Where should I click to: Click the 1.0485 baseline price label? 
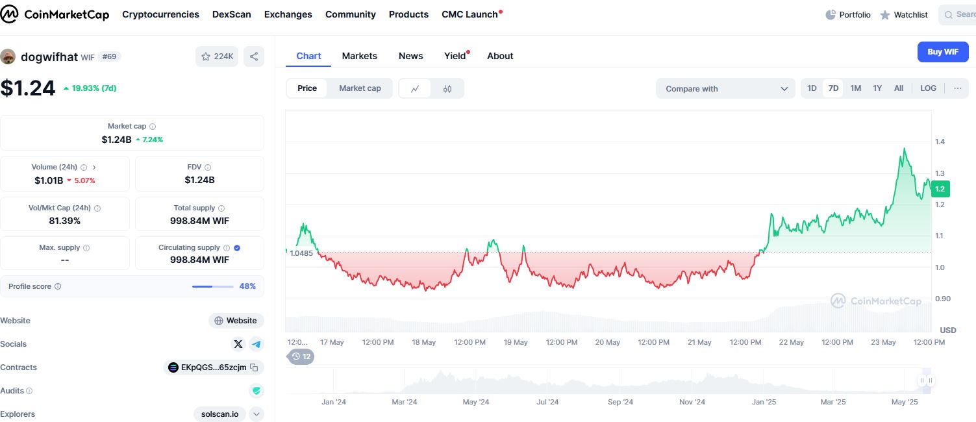pyautogui.click(x=302, y=253)
